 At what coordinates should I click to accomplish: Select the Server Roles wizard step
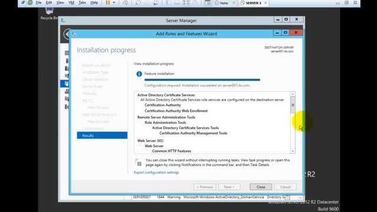[92, 87]
